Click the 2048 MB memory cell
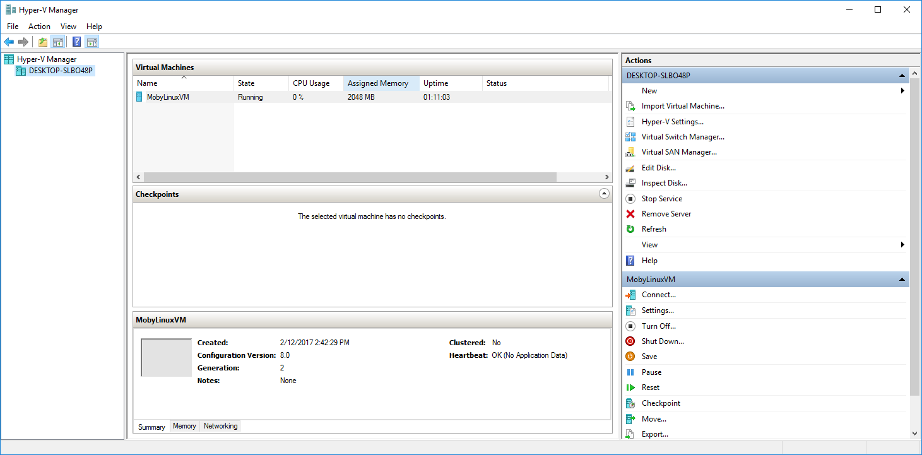Viewport: 922px width, 455px height. coord(361,97)
